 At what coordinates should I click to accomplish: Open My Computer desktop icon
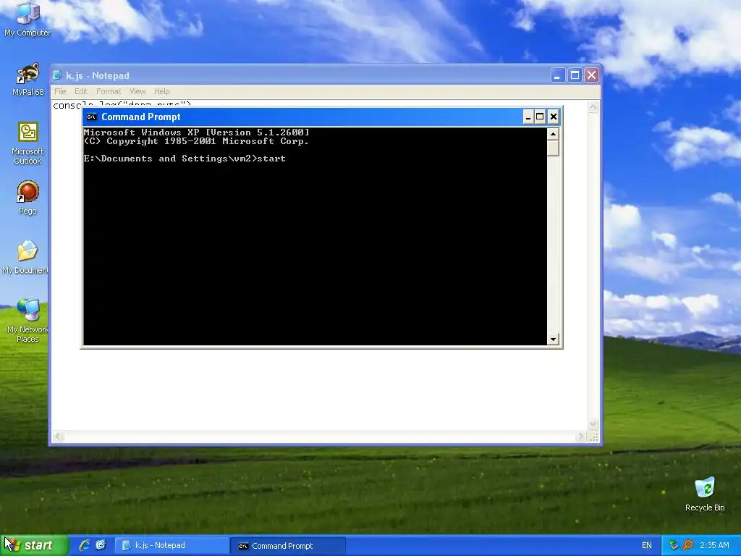coord(27,19)
